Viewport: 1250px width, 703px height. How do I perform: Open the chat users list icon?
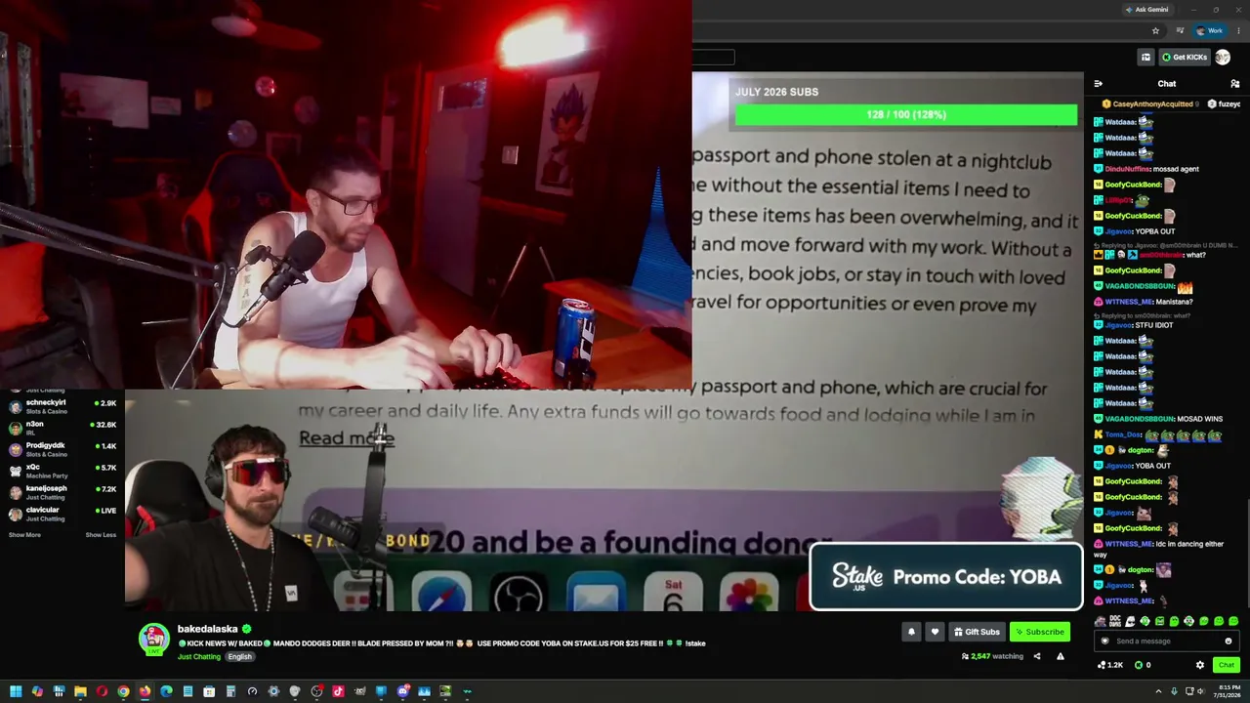pyautogui.click(x=1235, y=84)
